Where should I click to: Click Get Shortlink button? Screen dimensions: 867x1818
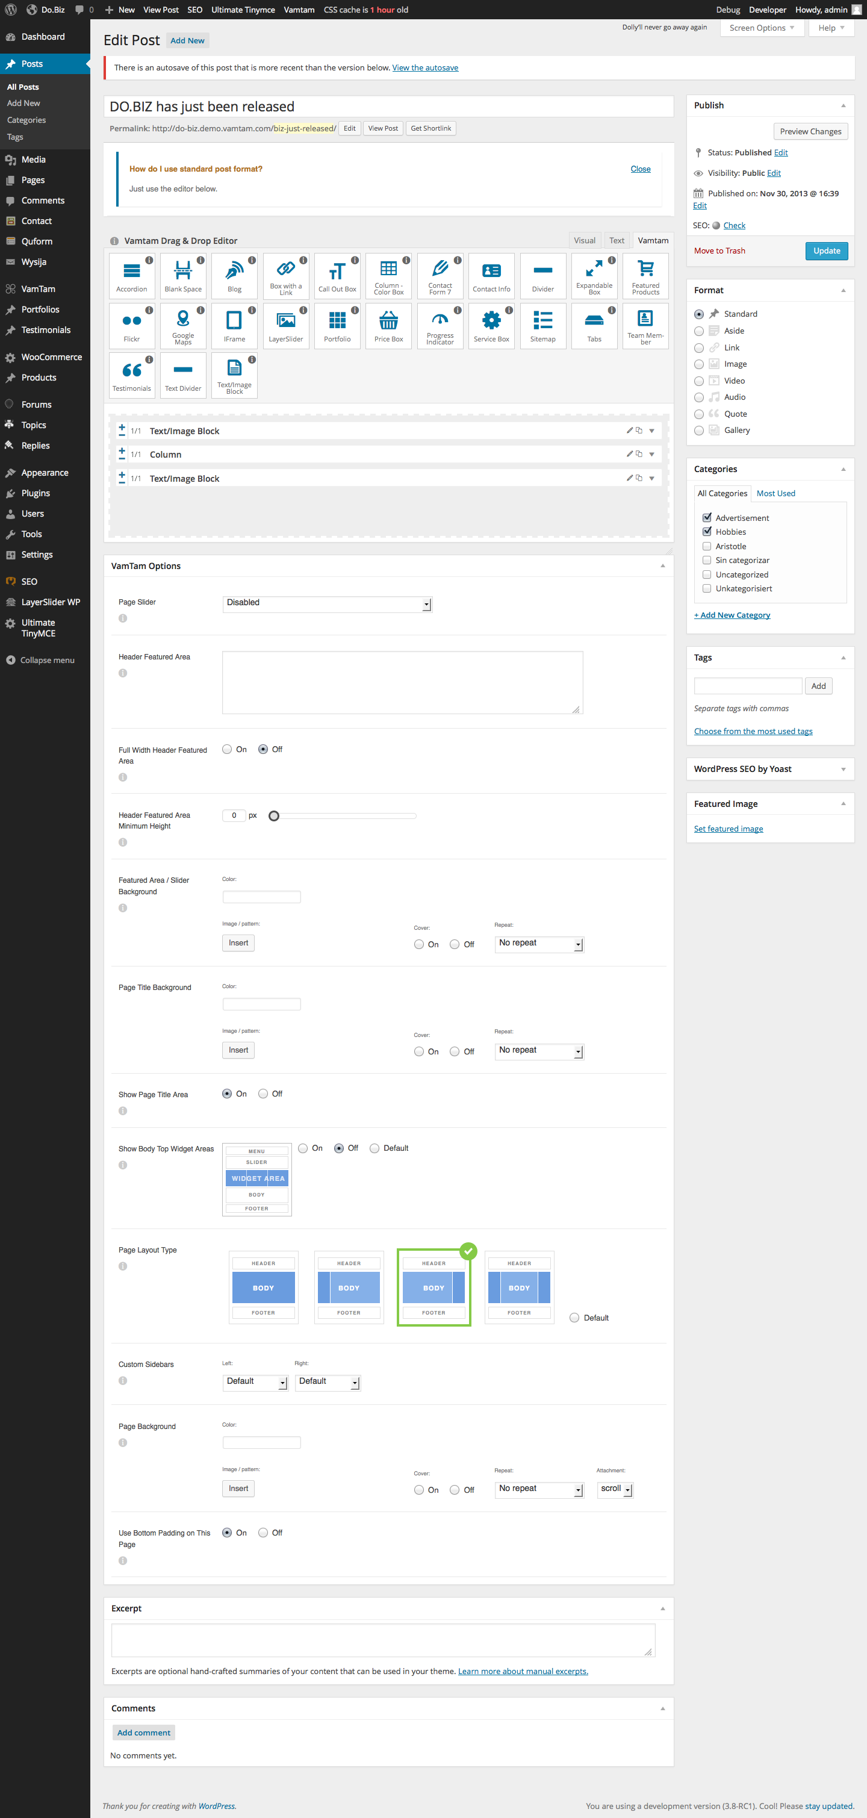click(431, 128)
